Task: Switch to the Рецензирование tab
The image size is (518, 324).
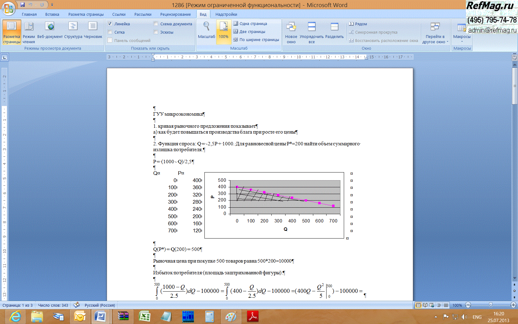Action: pos(175,15)
